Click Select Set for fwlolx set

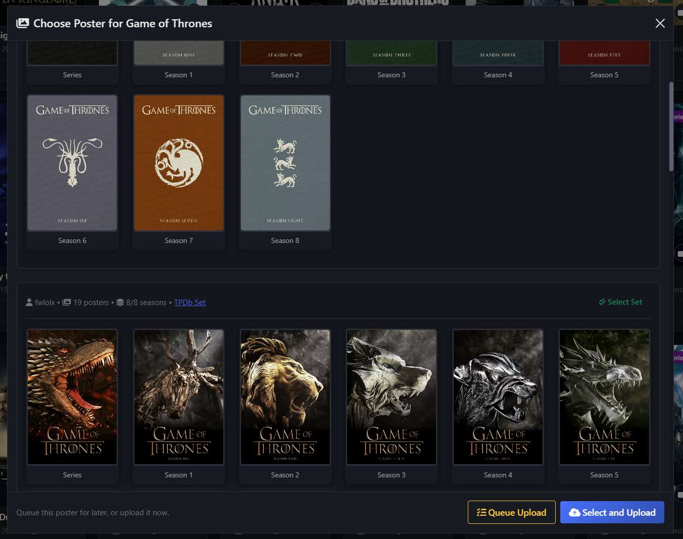(x=620, y=302)
